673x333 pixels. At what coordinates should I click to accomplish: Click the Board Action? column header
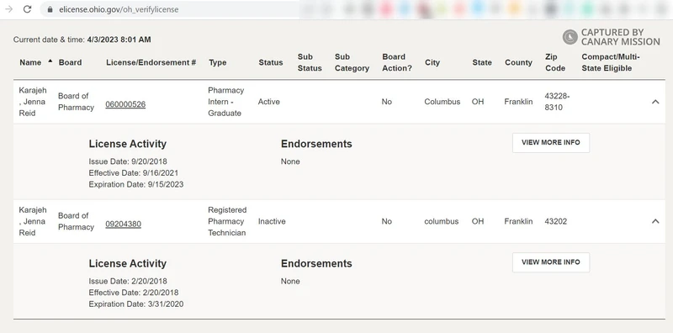397,63
